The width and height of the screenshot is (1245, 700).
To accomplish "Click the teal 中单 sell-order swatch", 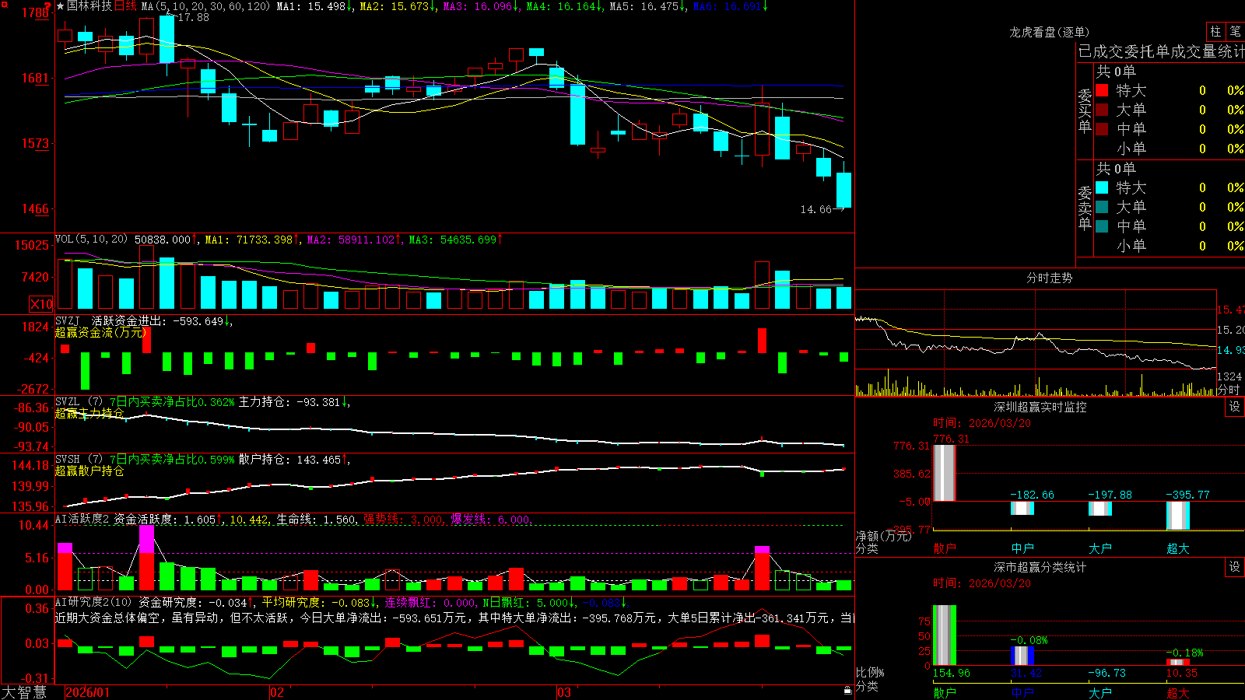I will click(1102, 226).
